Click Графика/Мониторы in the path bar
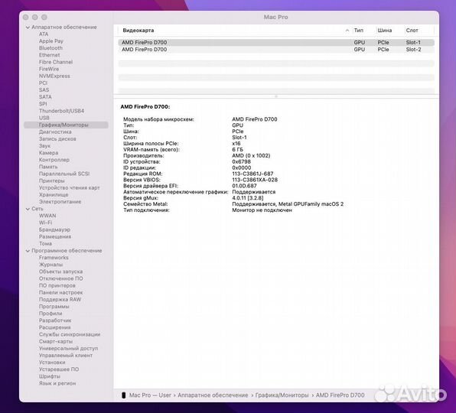The height and width of the screenshot is (413, 456). (282, 395)
